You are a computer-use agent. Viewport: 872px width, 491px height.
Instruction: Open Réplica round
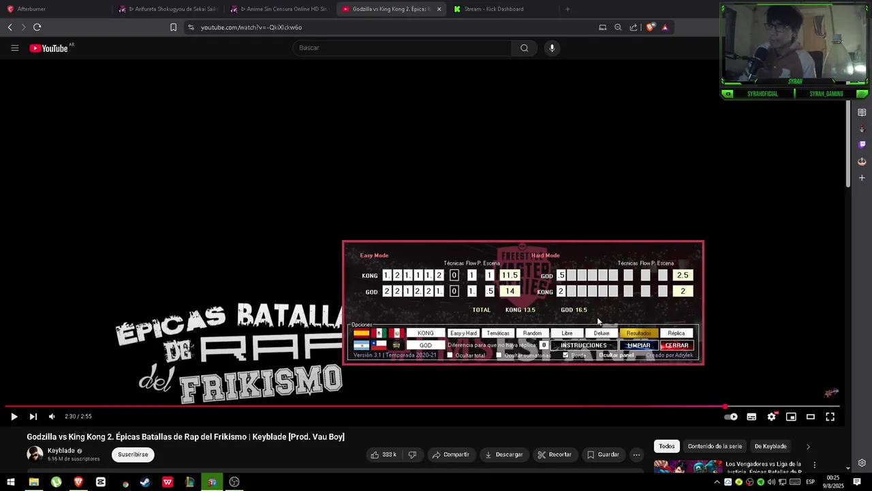click(x=676, y=333)
